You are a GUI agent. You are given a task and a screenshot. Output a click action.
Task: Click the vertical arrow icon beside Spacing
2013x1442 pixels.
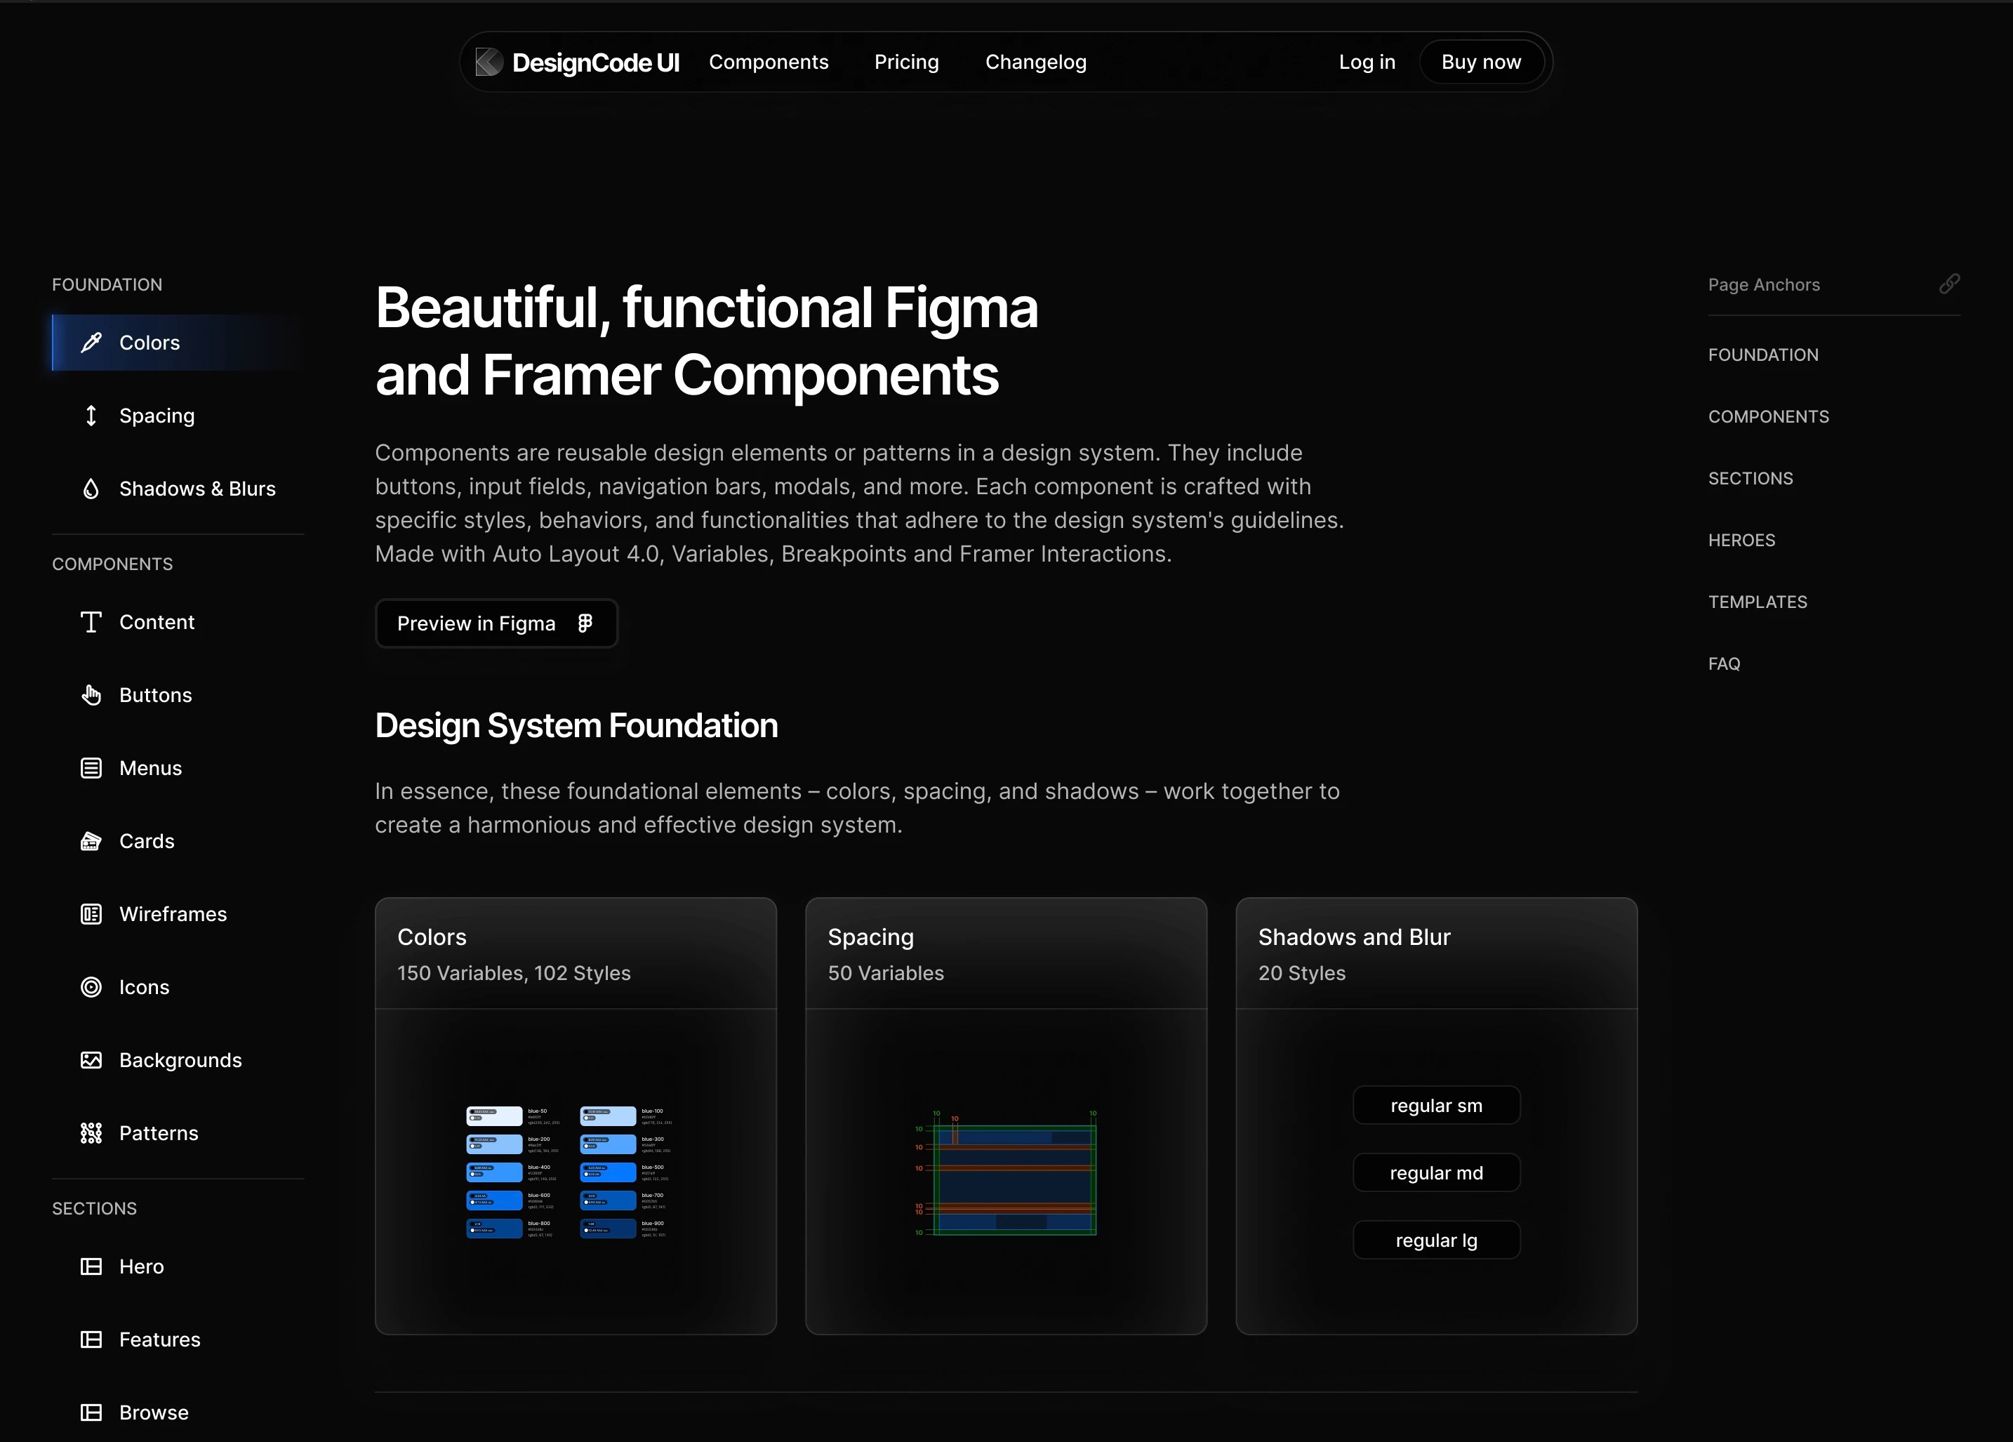click(x=91, y=416)
